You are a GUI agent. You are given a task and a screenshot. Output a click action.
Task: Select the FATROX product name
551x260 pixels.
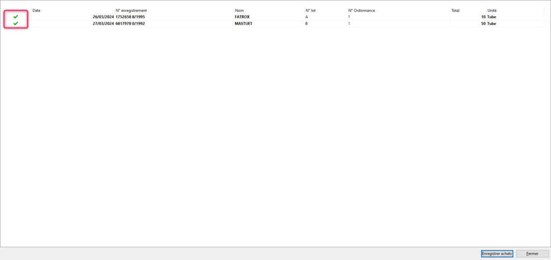(243, 17)
